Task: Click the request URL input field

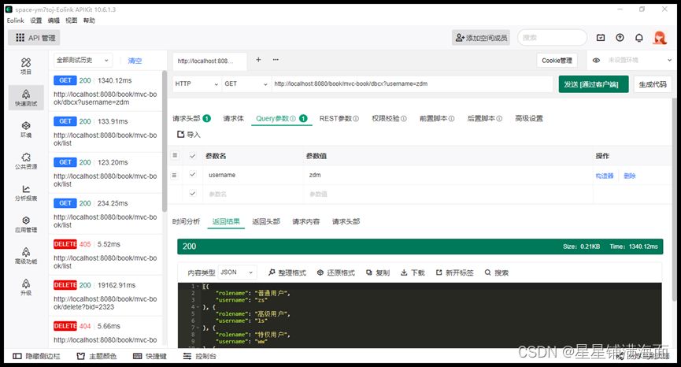Action: [x=413, y=83]
